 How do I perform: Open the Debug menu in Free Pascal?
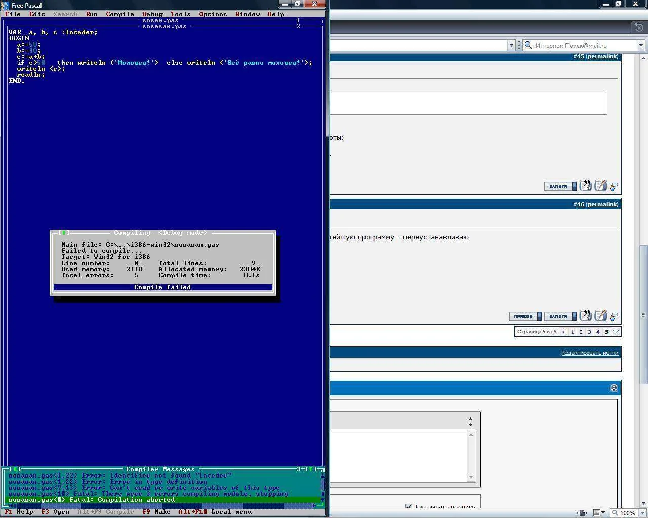152,14
